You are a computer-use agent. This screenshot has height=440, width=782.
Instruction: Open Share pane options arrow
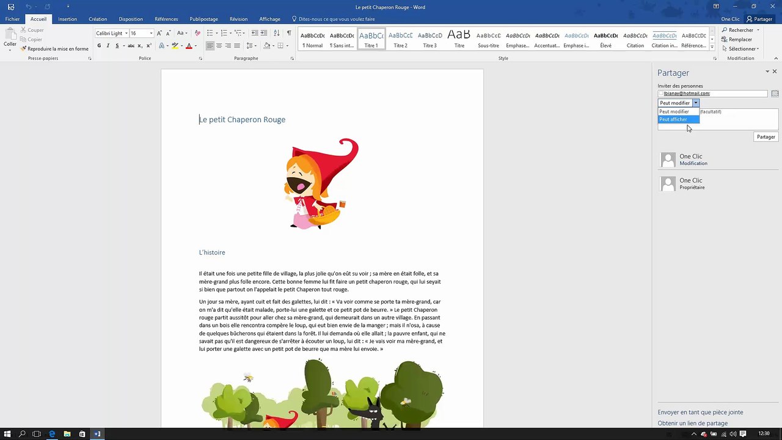click(x=767, y=71)
